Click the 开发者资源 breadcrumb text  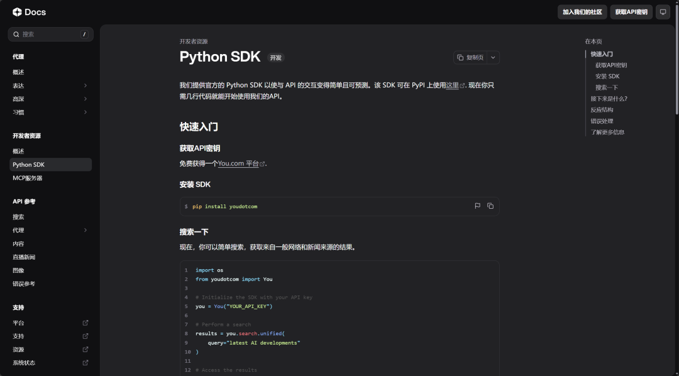click(194, 41)
